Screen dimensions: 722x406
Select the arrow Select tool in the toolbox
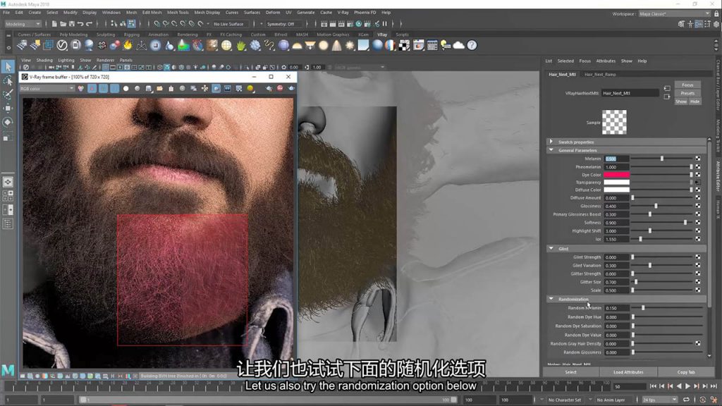[8, 67]
